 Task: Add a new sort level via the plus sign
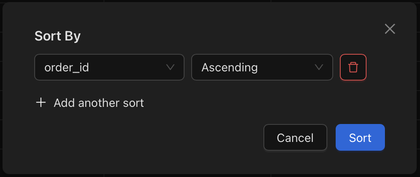pos(41,103)
